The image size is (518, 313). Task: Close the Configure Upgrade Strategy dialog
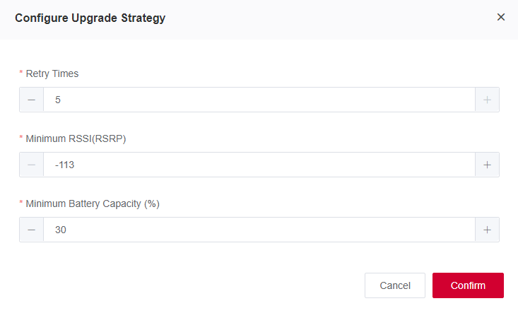pos(501,17)
